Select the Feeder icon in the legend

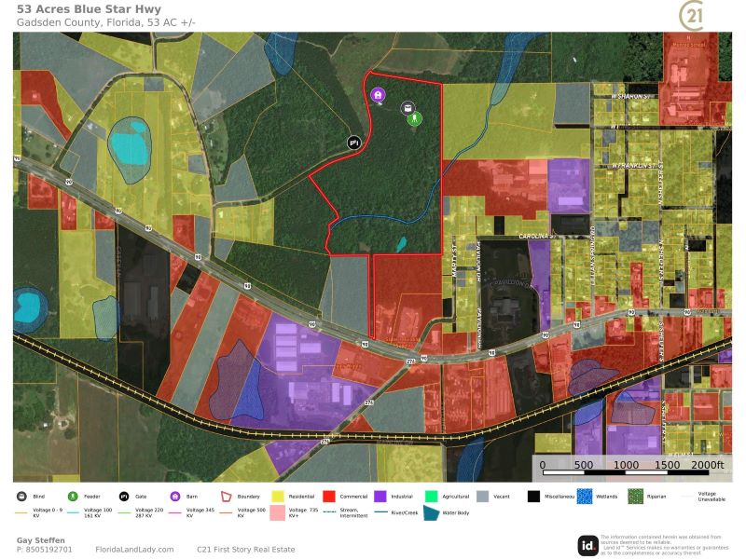coord(73,497)
